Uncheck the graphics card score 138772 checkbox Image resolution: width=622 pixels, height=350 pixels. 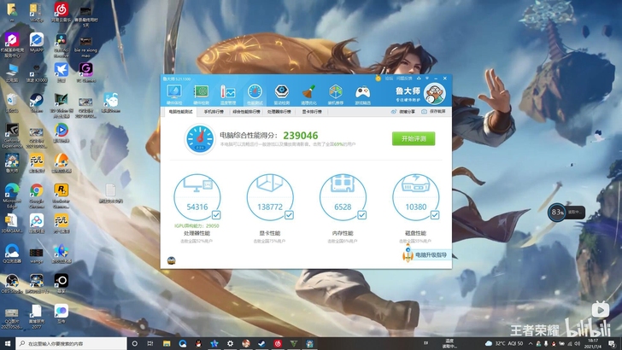289,215
